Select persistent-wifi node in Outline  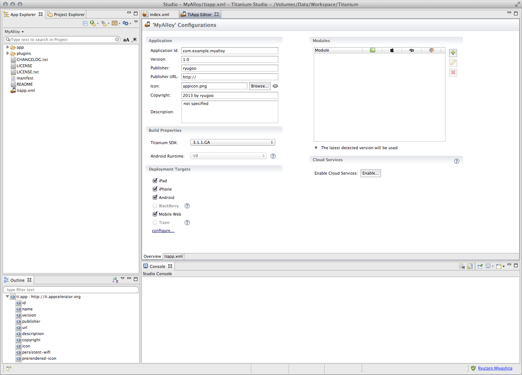pyautogui.click(x=33, y=352)
